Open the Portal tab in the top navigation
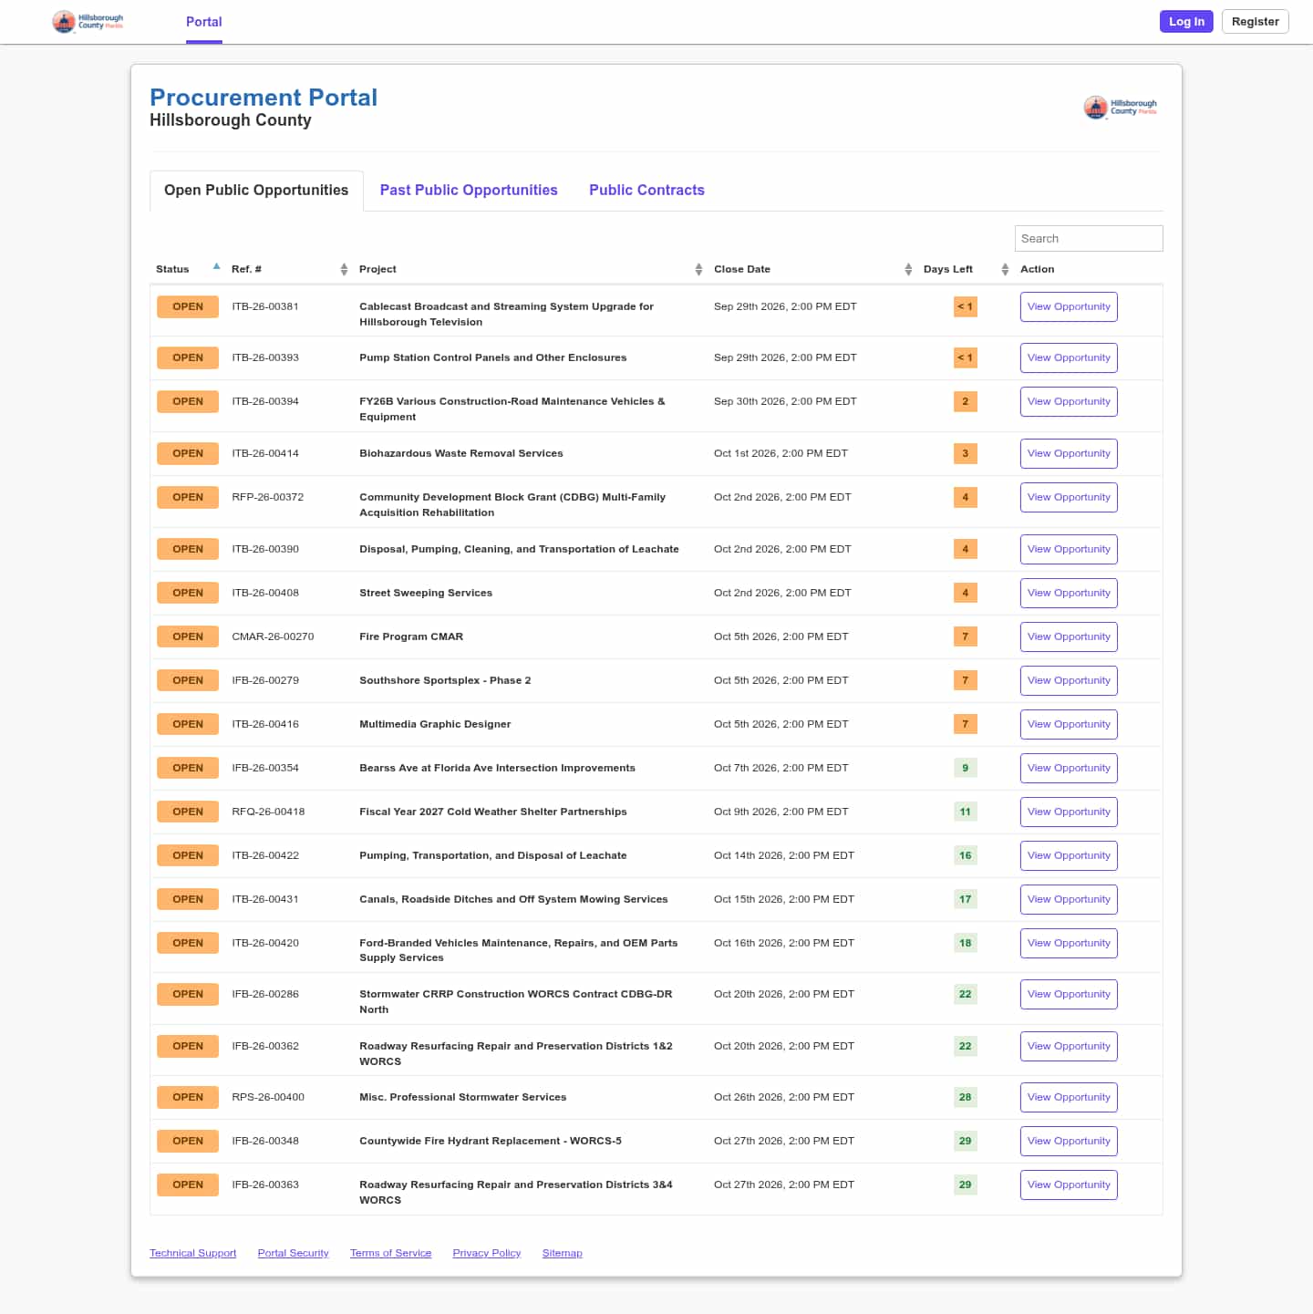1313x1314 pixels. point(204,22)
